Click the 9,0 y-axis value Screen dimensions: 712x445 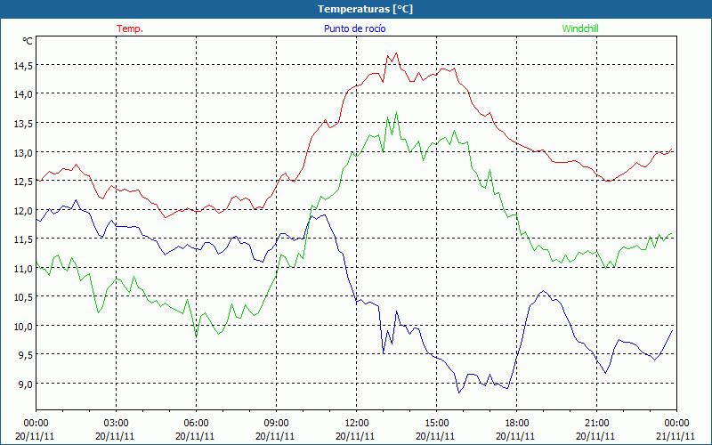click(25, 384)
